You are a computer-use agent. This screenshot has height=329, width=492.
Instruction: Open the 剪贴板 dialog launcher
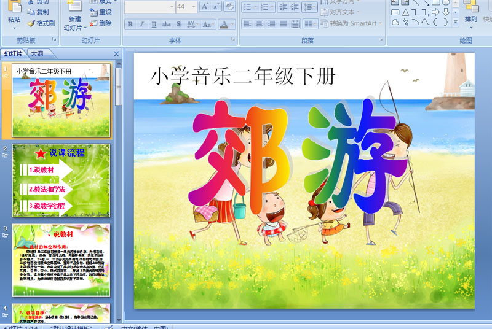click(54, 39)
